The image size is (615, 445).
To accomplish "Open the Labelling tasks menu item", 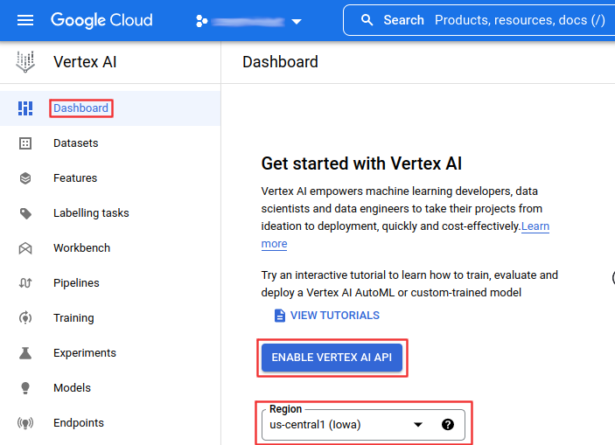I will 91,213.
